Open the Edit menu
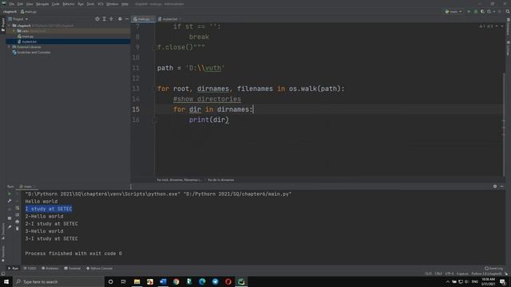511x287 pixels. pyautogui.click(x=20, y=4)
